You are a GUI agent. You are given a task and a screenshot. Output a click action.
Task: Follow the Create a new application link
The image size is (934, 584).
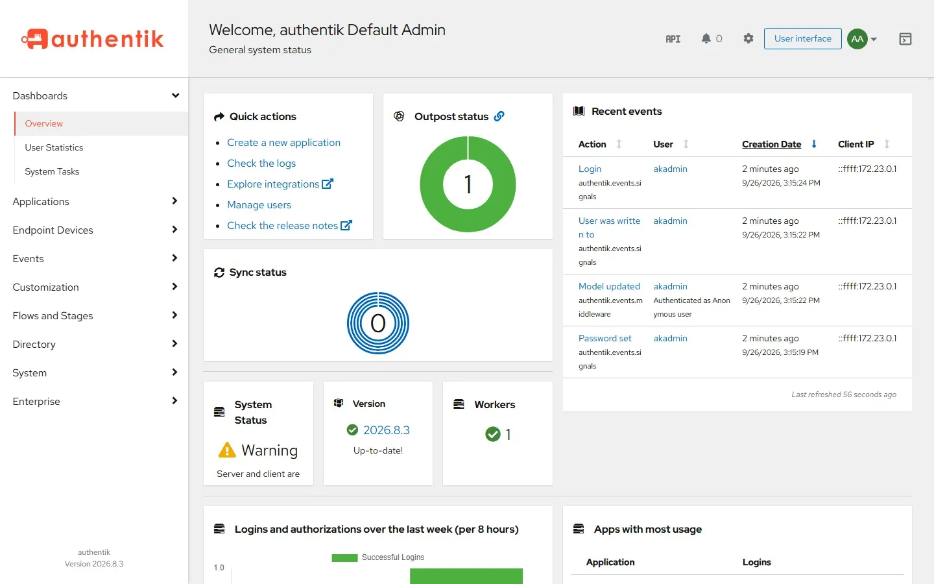pos(283,142)
